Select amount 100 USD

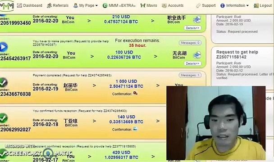[x=124, y=52]
